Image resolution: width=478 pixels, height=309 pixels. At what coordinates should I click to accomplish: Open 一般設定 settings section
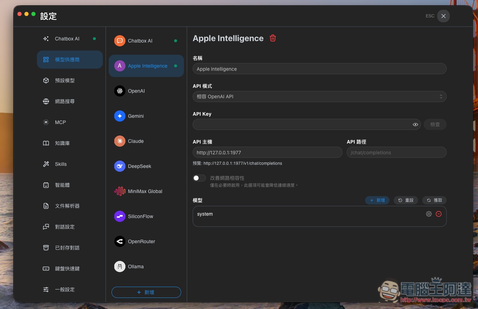70,289
